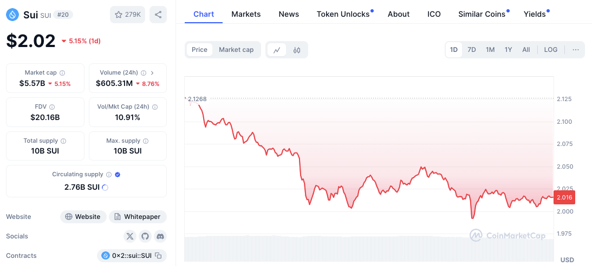Open Sui's X (Twitter) social link
The image size is (592, 266).
point(130,236)
